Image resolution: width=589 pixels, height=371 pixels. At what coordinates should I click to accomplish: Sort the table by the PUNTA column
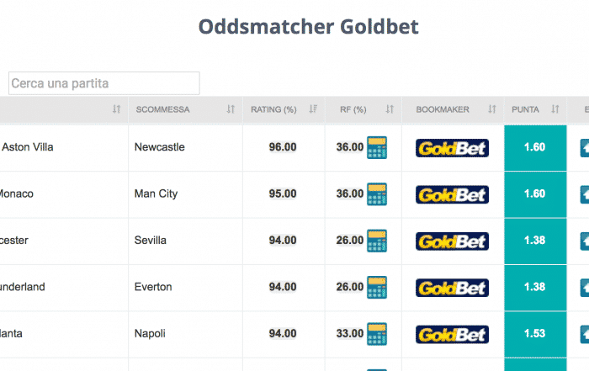point(555,109)
